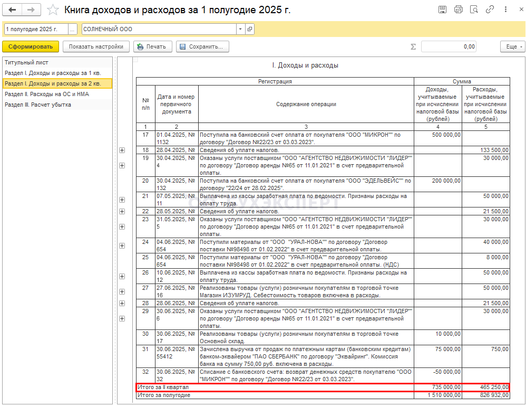Add report to favorites with star icon
This screenshot has height=406, width=526.
tap(53, 10)
